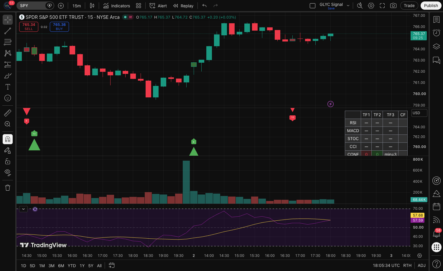Activate the zoom in tool
The width and height of the screenshot is (443, 271).
(8, 124)
